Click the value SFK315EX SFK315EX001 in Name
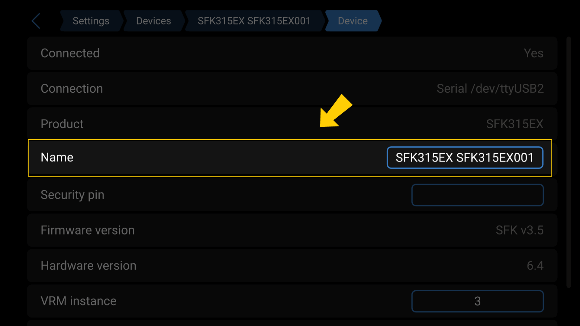 pos(465,157)
